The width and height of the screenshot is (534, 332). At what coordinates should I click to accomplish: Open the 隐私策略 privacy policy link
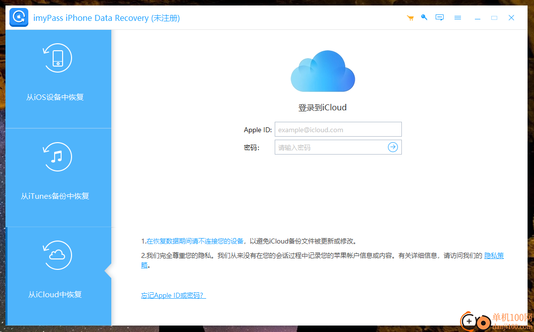coord(494,255)
